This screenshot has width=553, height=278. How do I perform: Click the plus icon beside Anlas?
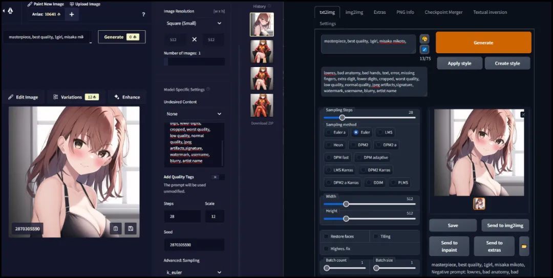pyautogui.click(x=71, y=14)
